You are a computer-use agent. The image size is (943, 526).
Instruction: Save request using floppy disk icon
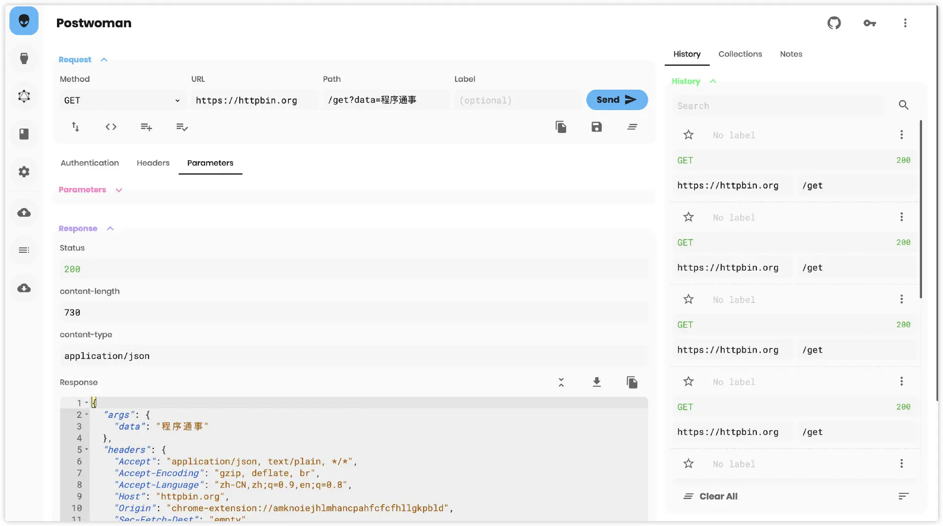pyautogui.click(x=597, y=127)
